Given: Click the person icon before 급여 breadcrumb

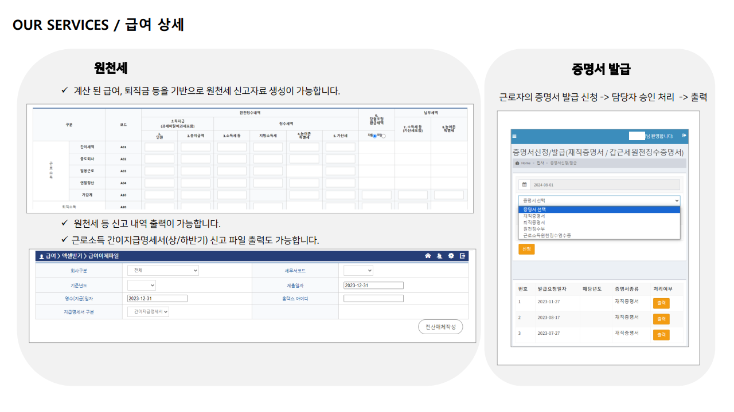Looking at the screenshot, I should [41, 256].
